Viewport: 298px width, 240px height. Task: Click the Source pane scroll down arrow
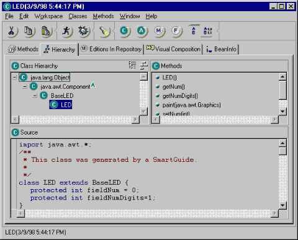click(x=282, y=205)
